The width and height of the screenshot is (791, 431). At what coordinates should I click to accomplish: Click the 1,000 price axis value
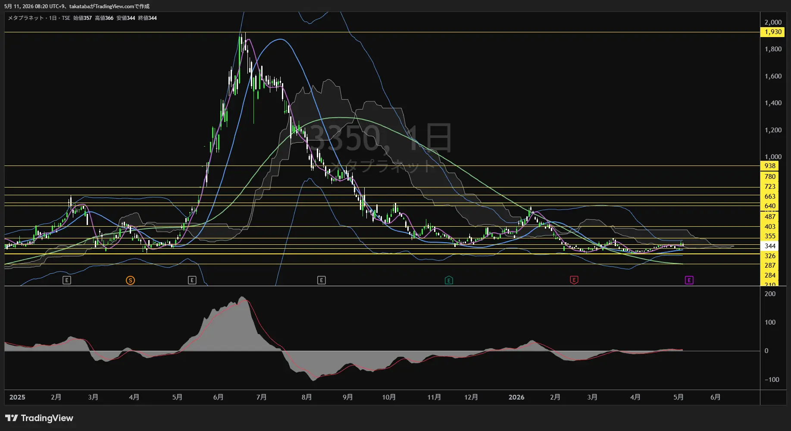[x=773, y=157]
